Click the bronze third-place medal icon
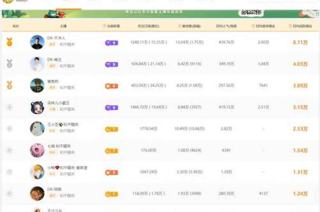This screenshot has height=212, width=320. [10, 85]
